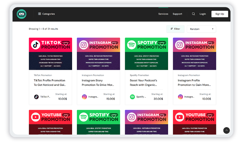Click the Sign Up button
Image resolution: width=243 pixels, height=142 pixels.
[x=220, y=14]
